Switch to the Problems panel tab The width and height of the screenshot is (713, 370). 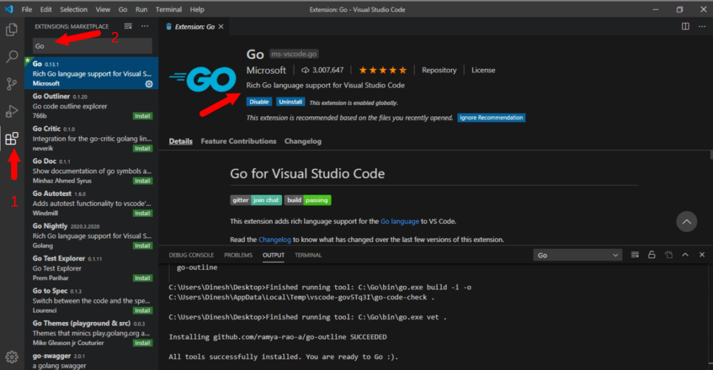pos(238,255)
